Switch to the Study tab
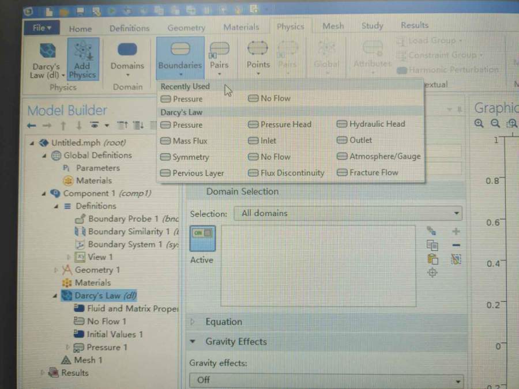519x389 pixels. [x=373, y=26]
